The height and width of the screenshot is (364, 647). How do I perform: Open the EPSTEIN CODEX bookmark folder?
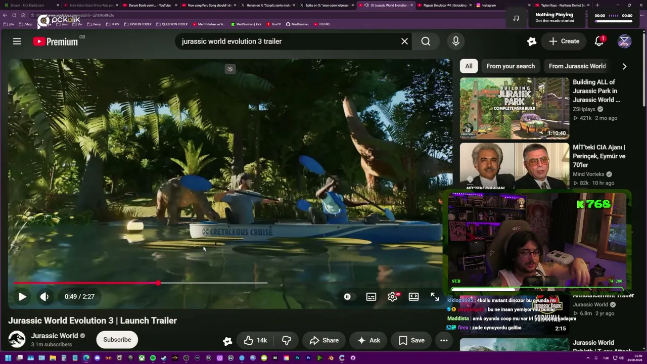(138, 24)
